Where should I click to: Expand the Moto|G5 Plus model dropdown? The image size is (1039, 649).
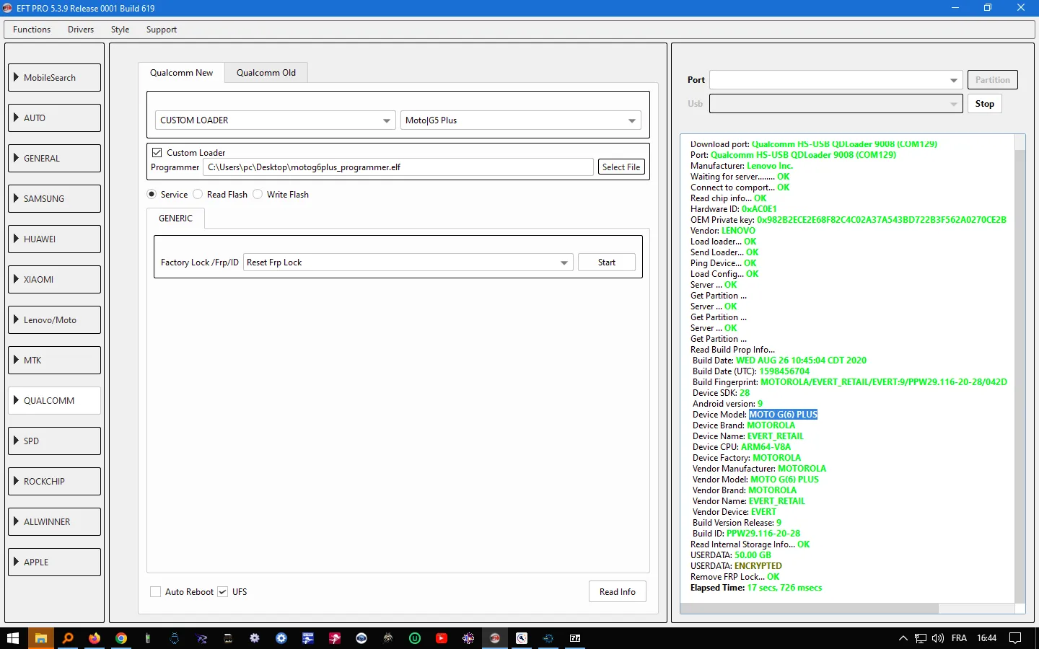tap(520, 120)
